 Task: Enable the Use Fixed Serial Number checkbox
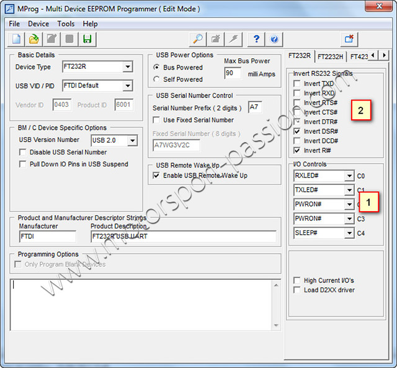tap(156, 120)
